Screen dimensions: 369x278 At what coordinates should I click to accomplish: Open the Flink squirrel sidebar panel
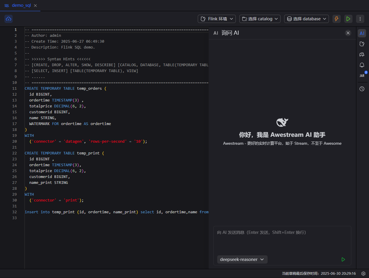coord(362,44)
